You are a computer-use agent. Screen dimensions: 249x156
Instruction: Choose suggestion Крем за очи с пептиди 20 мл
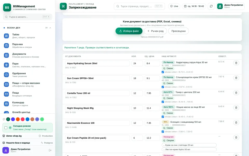[x=189, y=145]
